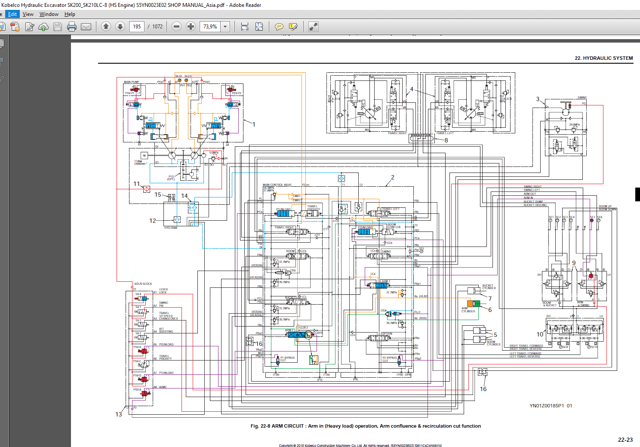Viewport: 640px width, 447px height.
Task: Go to the previous page with the up arrow
Action: [106, 27]
